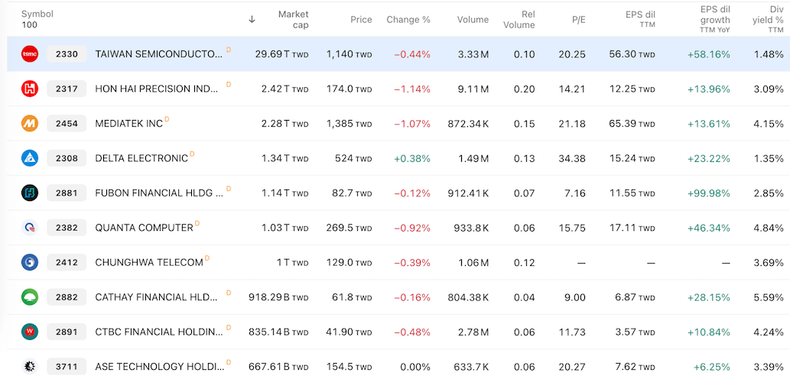Click the MediaTek orange logo icon
The image size is (790, 379).
click(x=29, y=123)
